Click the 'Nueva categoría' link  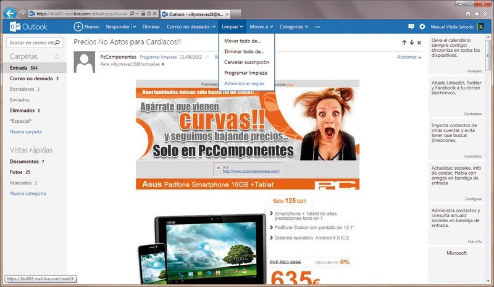tap(28, 193)
